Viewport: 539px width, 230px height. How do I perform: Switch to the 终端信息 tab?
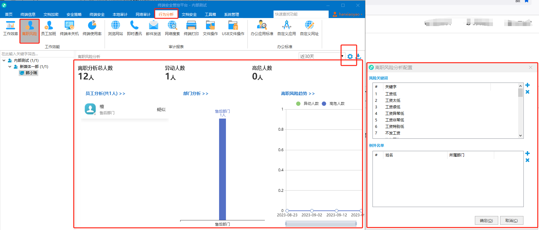point(28,14)
